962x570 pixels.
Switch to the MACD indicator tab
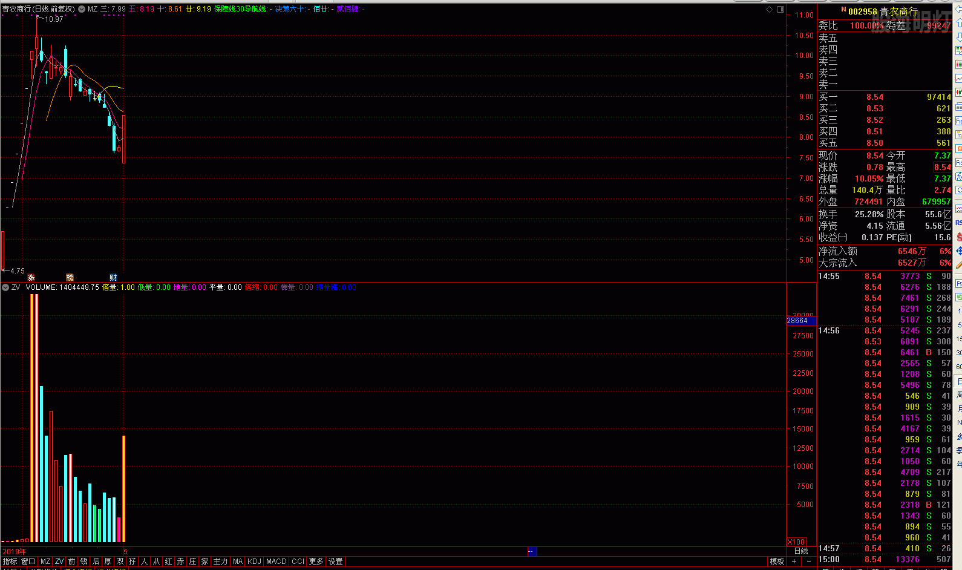coord(276,562)
